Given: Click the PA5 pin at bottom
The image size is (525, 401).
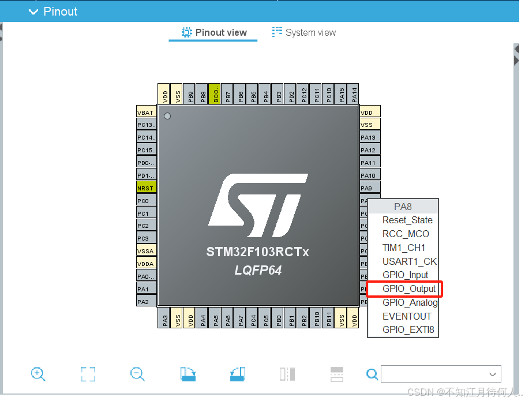Looking at the screenshot, I should click(x=214, y=318).
